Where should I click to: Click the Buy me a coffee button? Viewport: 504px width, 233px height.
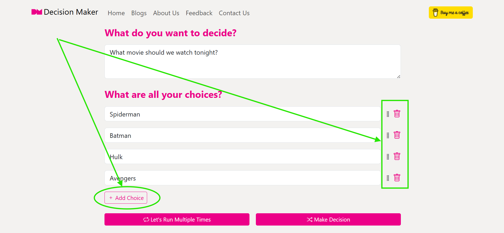pyautogui.click(x=450, y=12)
